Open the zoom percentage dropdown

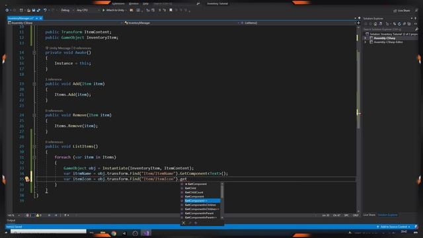coord(13,216)
